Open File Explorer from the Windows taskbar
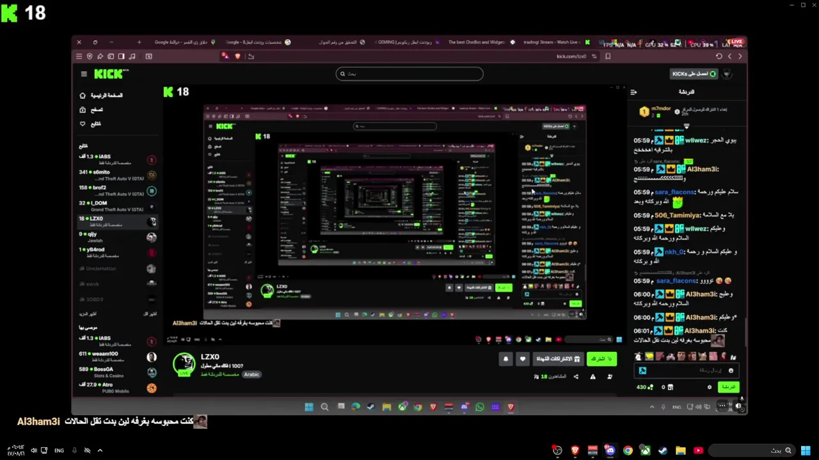The image size is (819, 460). point(680,450)
